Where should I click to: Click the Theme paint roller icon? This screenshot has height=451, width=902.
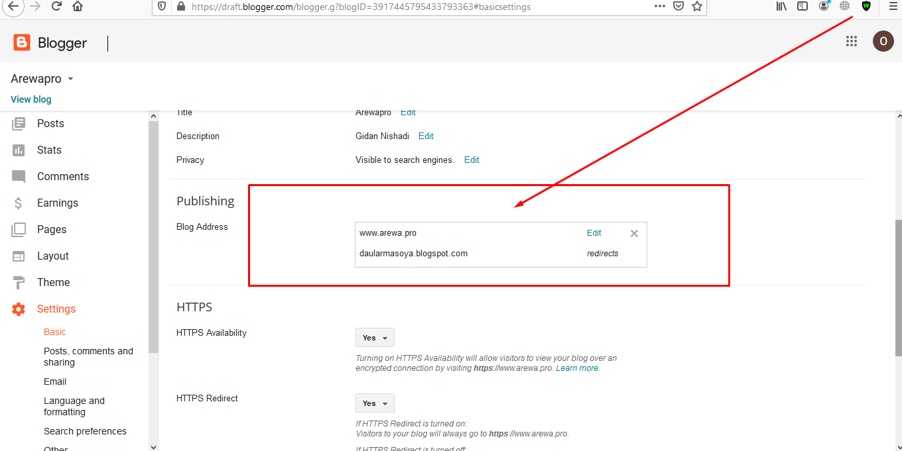(19, 283)
